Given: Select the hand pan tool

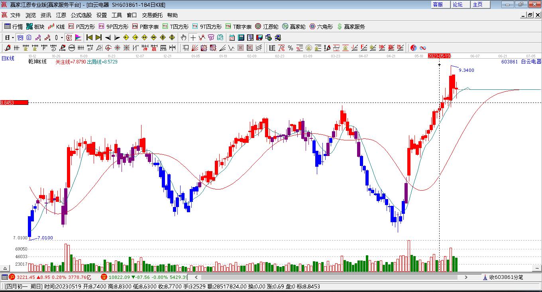Looking at the screenshot, I should point(183,37).
